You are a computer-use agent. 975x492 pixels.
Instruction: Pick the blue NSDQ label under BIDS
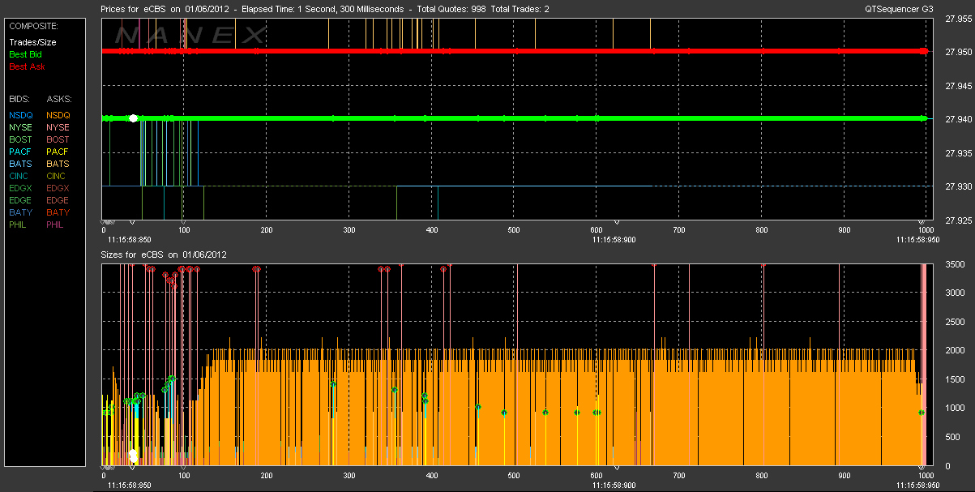click(x=21, y=115)
